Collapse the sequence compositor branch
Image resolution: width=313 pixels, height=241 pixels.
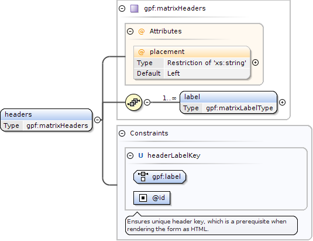(x=147, y=103)
